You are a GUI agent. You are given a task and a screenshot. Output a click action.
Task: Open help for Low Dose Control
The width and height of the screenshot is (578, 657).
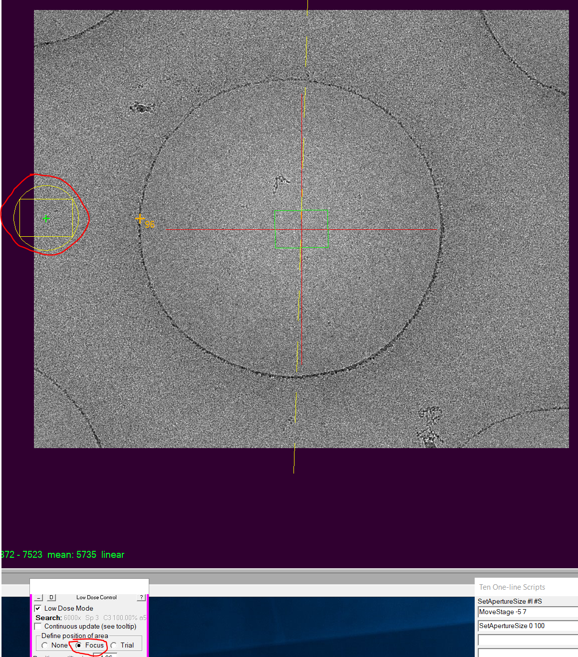[142, 597]
